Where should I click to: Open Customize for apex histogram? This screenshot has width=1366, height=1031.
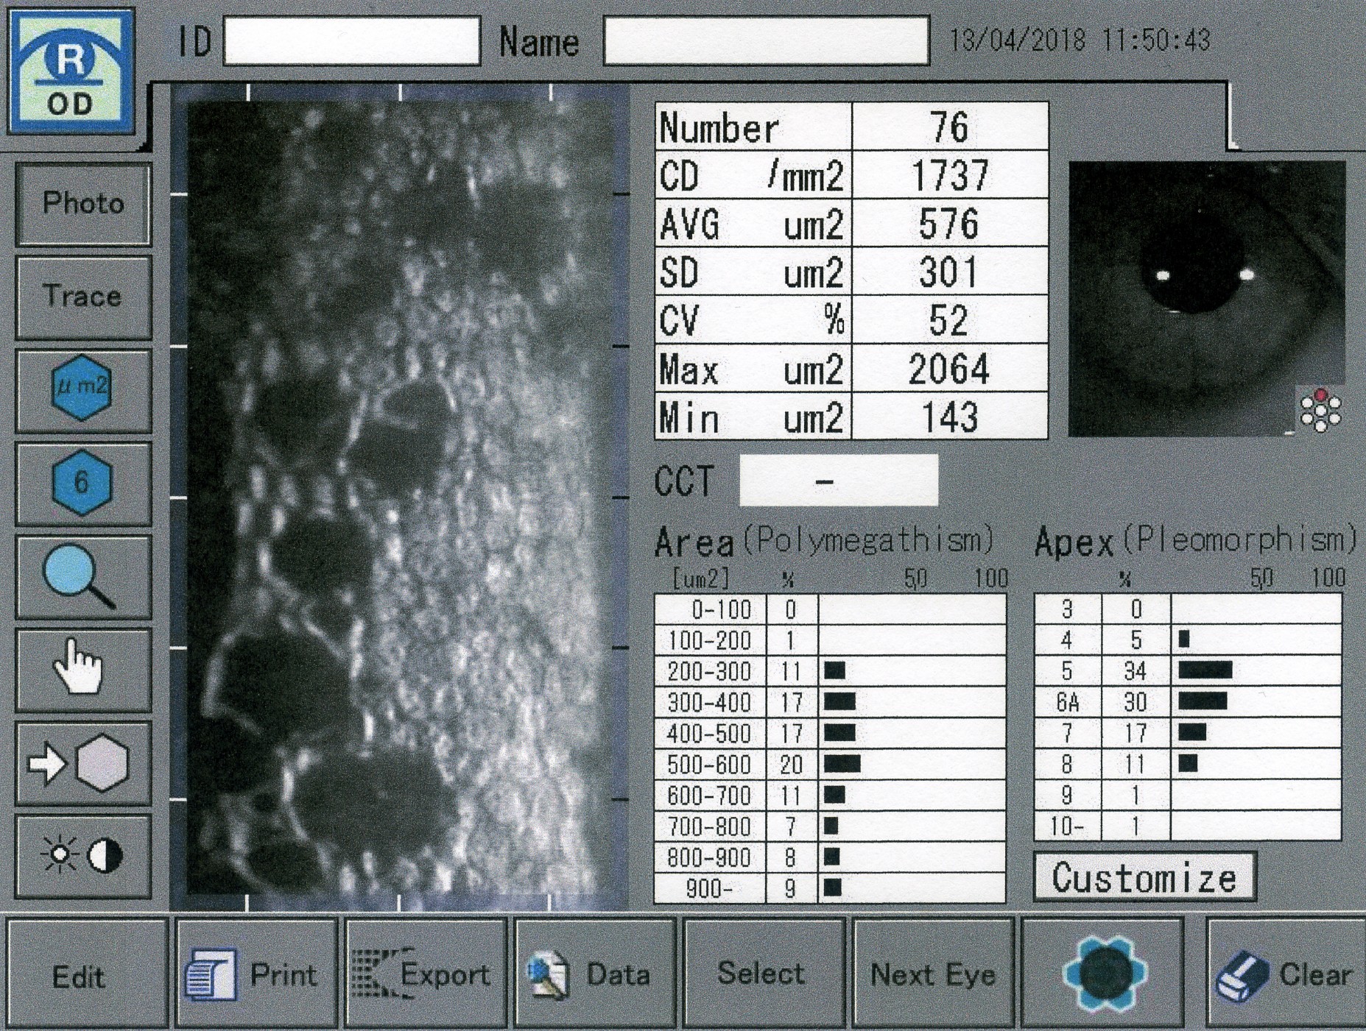tap(1144, 877)
